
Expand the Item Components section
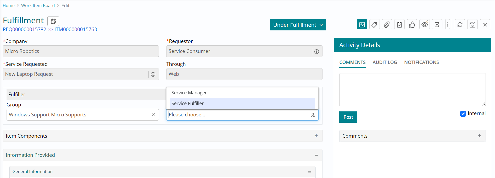(x=316, y=136)
